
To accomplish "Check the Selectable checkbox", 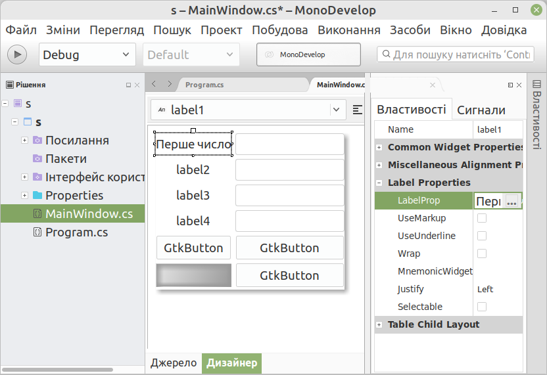I will click(482, 307).
